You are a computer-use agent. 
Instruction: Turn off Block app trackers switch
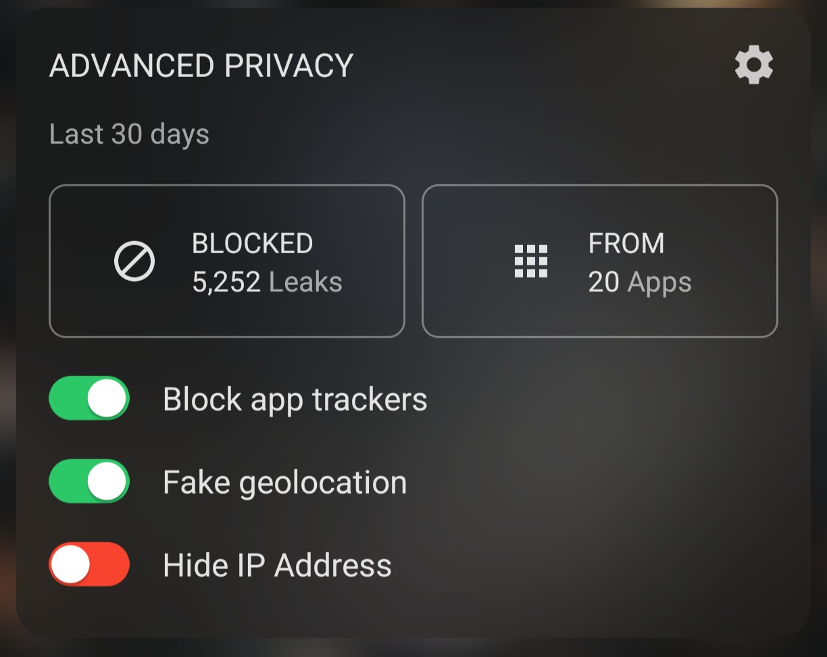89,398
